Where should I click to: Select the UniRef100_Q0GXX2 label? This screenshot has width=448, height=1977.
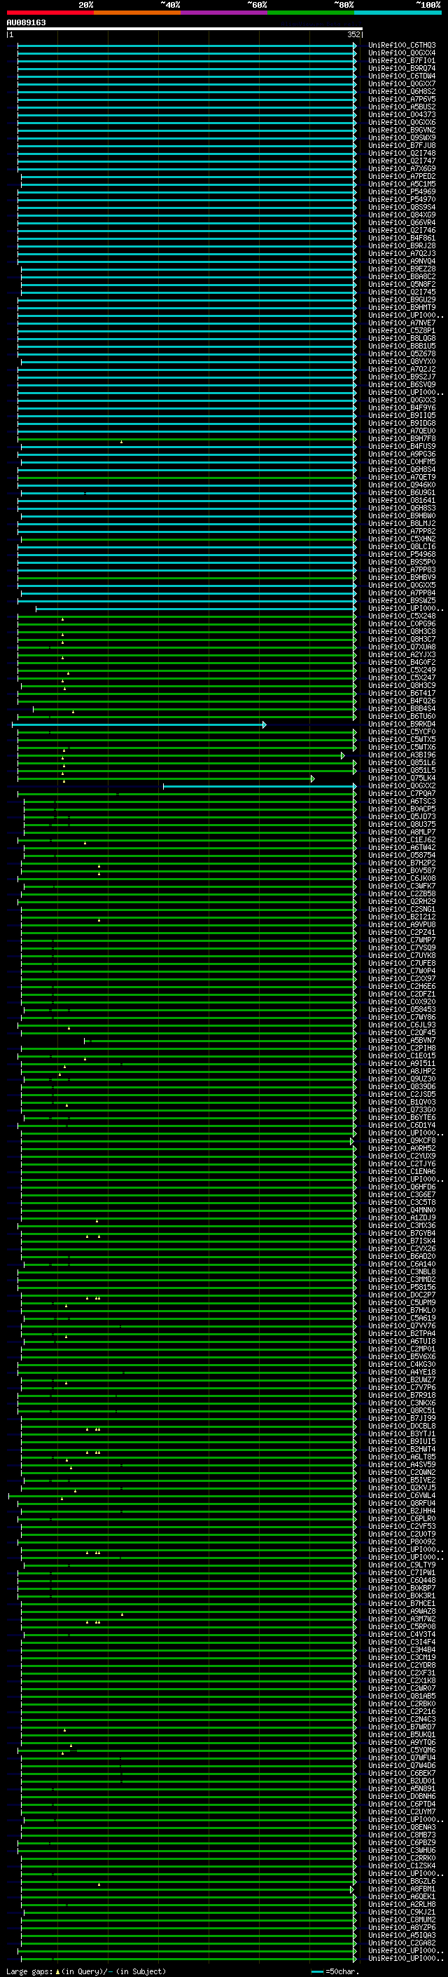[x=402, y=786]
